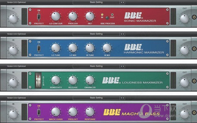Click the BBE Mach 3 Bass logo
Screen dimensions: 197x123
point(131,112)
